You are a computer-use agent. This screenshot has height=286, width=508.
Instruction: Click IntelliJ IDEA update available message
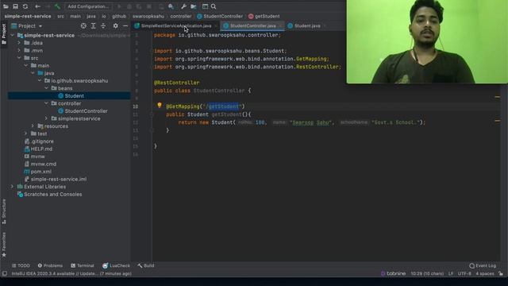pos(71,273)
